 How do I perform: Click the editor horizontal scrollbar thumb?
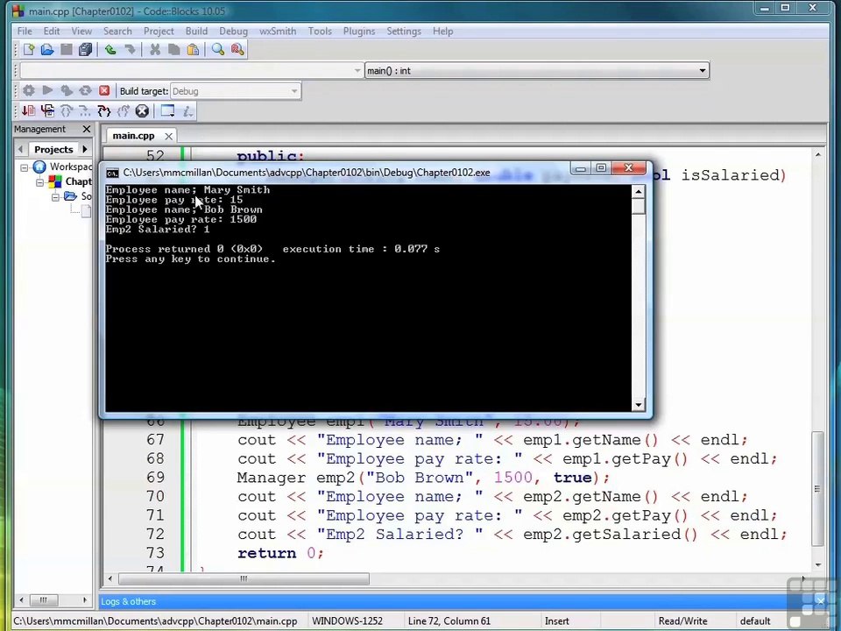pos(244,578)
